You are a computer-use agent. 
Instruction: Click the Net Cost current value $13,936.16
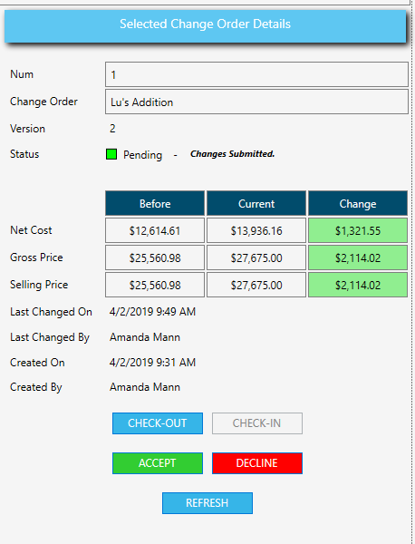tap(256, 230)
